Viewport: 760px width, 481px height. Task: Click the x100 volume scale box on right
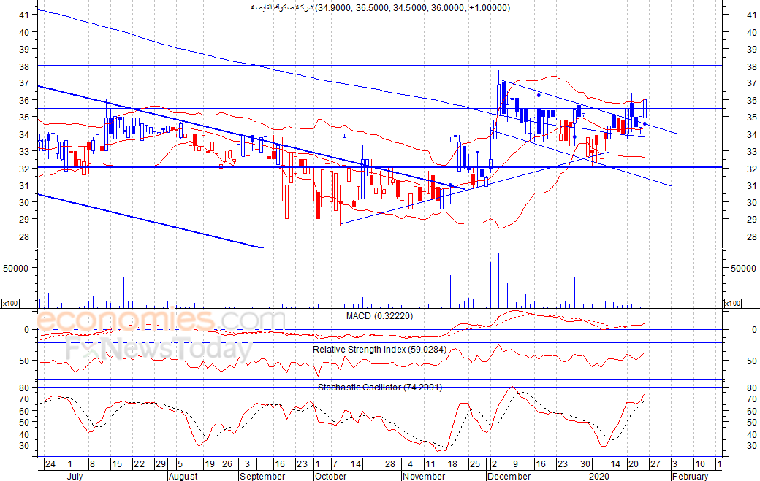point(732,304)
